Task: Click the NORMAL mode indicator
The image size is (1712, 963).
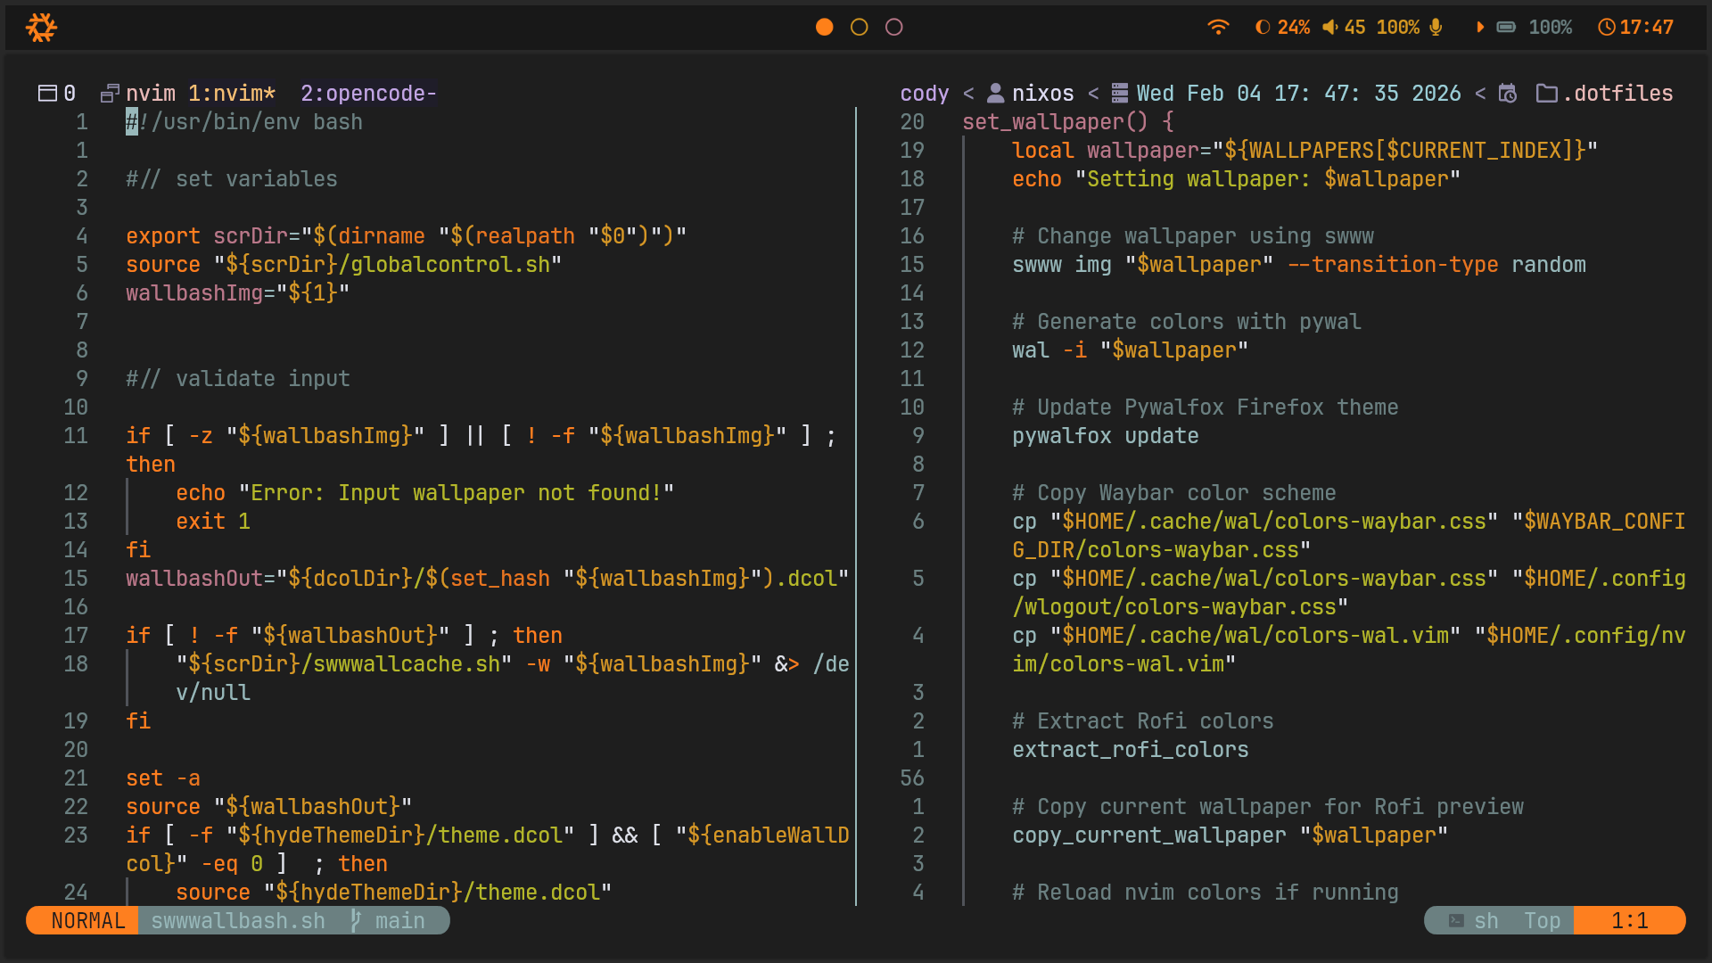Action: pos(87,921)
